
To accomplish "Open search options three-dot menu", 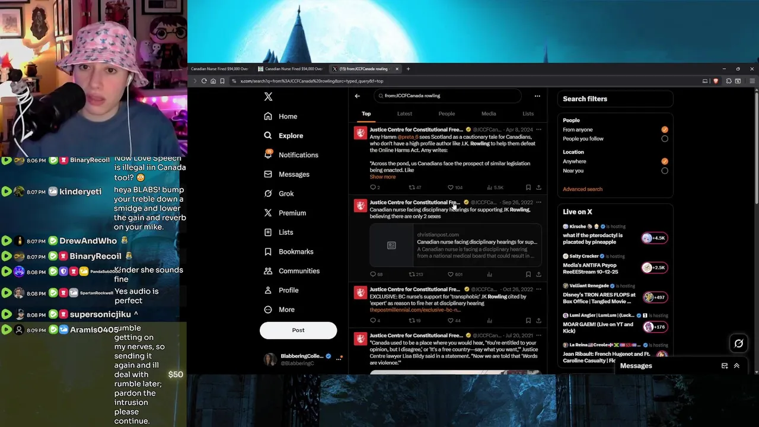I will coord(537,95).
